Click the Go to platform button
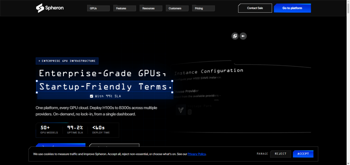Image resolution: width=350 pixels, height=165 pixels. coord(292,8)
